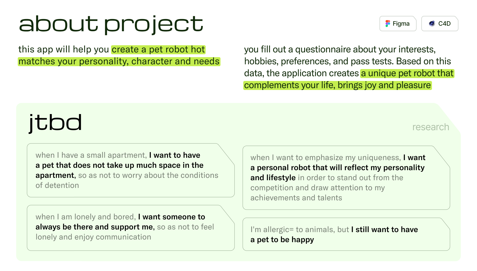Click the "you fill out a questionnaire" sentence
This screenshot has height=271, width=477.
(x=340, y=49)
